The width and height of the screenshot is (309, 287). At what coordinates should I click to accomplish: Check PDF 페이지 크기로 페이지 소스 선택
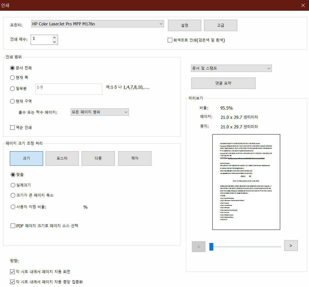(x=13, y=225)
